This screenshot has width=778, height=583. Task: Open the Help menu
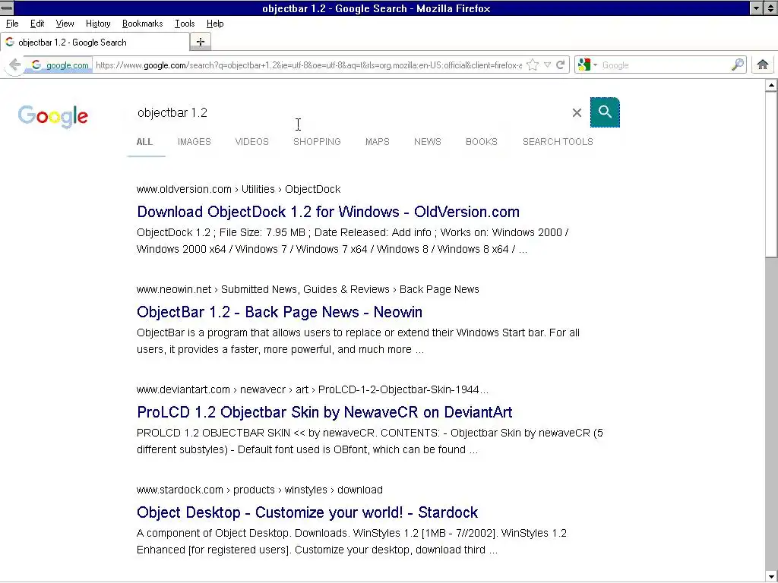(215, 24)
